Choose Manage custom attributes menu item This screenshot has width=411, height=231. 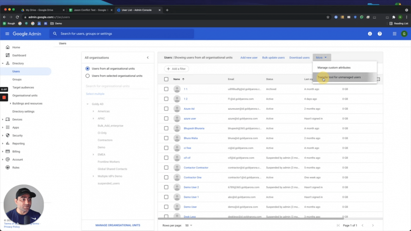[x=345, y=67]
